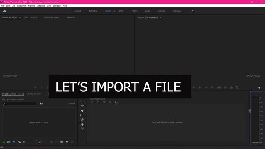
Task: Toggle Linked Selection in the timeline
Action: tap(104, 102)
